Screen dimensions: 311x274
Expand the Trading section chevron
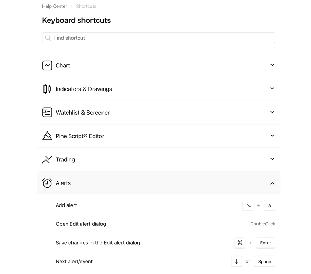(x=272, y=159)
